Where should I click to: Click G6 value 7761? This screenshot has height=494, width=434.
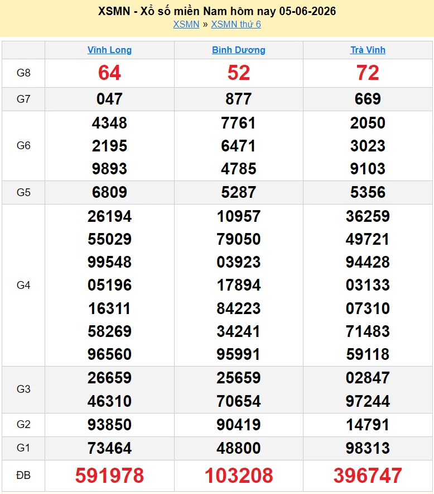coord(239,123)
